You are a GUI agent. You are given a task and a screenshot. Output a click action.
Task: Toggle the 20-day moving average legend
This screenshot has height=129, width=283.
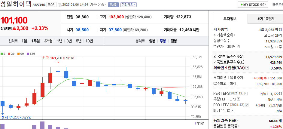(x=11, y=54)
